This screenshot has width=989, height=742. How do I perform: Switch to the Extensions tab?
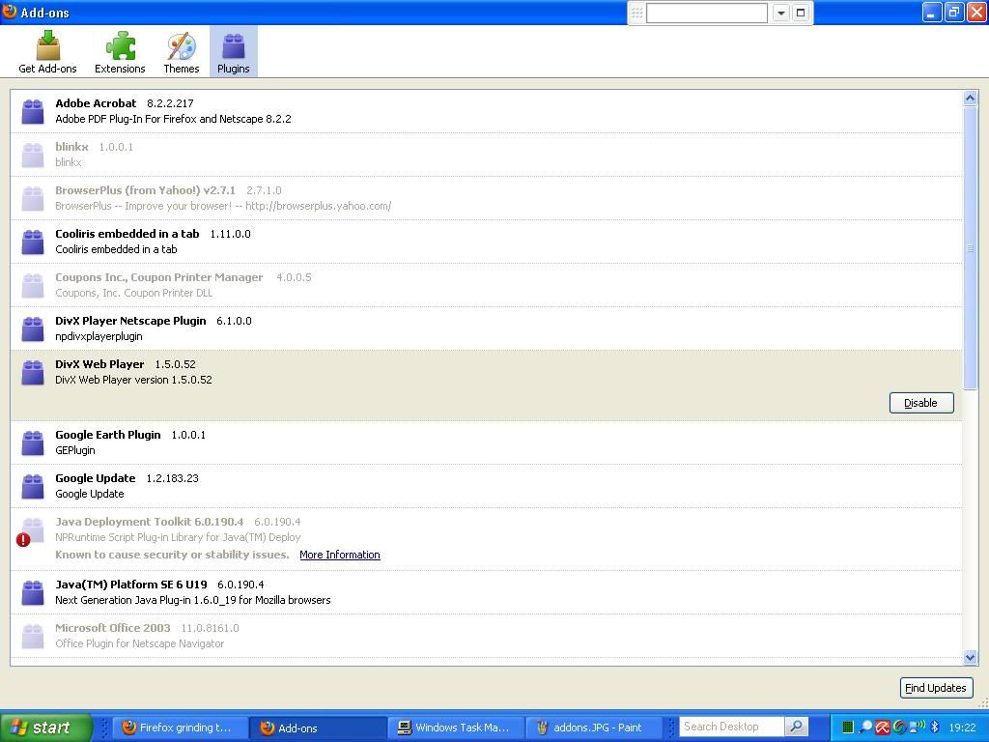(x=120, y=52)
